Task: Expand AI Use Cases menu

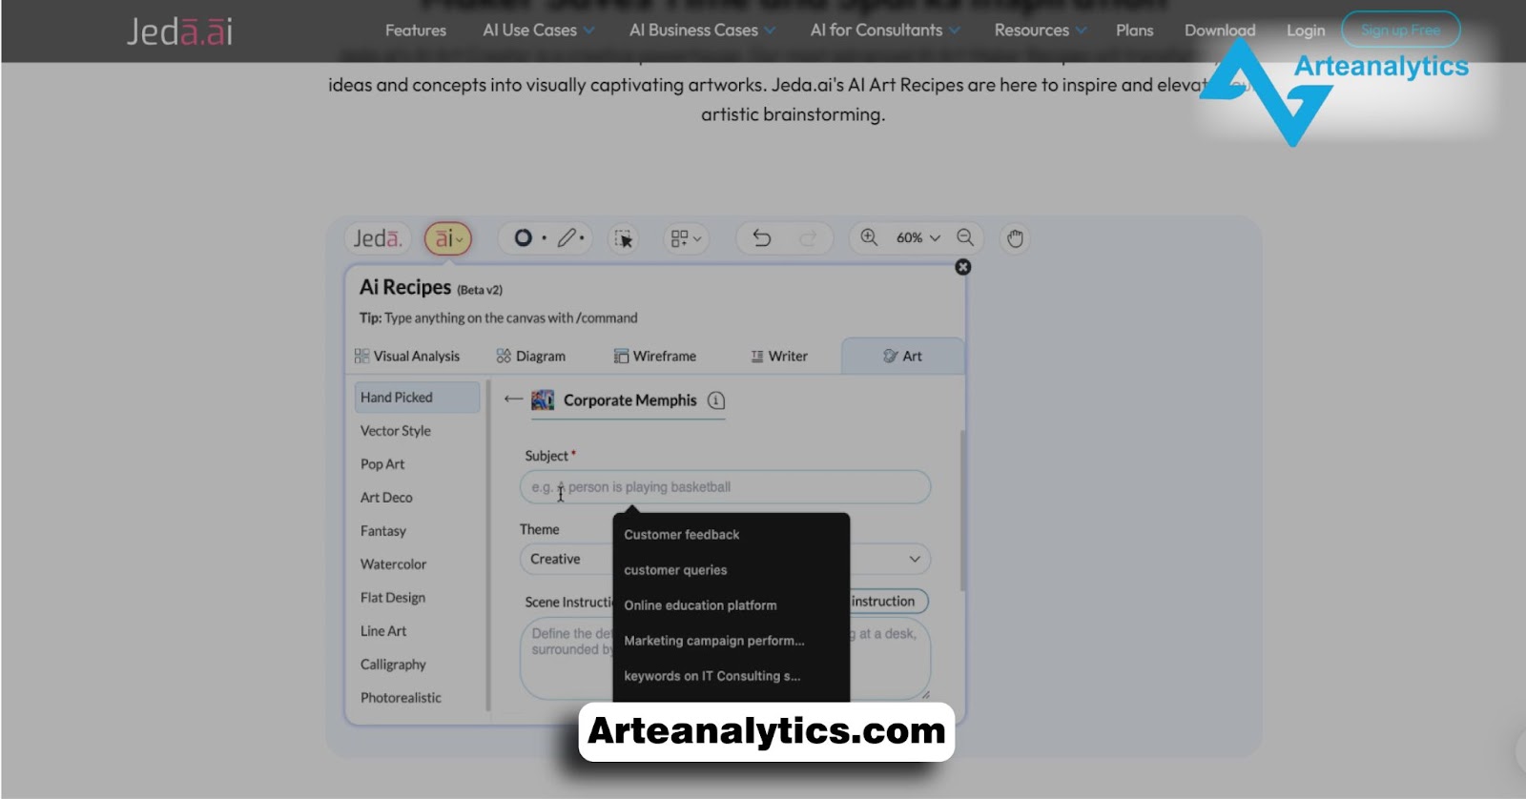Action: (x=538, y=31)
